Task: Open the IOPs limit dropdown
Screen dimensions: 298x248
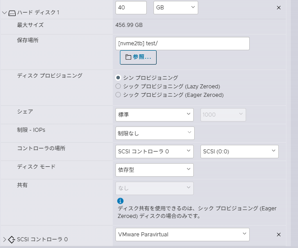Action: click(x=154, y=133)
